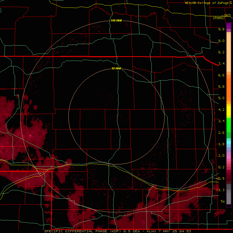The height and width of the screenshot is (233, 233).
Task: Click the -1.3 value on the scale
Action: pos(220,190)
